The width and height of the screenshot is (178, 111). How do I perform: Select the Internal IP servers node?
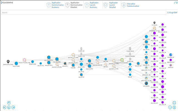click(122, 60)
